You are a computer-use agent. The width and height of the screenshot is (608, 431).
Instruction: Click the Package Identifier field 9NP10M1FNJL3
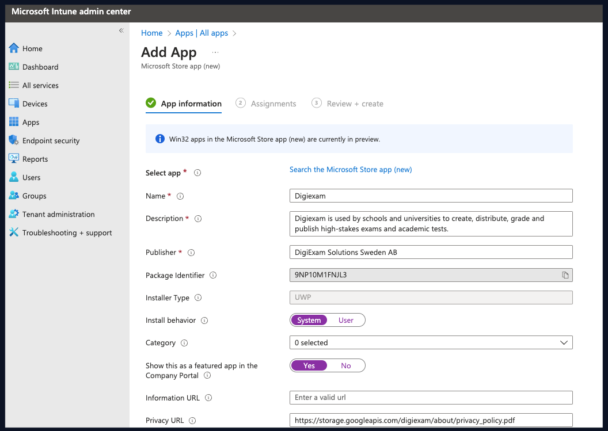point(431,275)
